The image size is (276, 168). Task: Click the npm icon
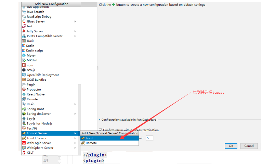(24, 65)
